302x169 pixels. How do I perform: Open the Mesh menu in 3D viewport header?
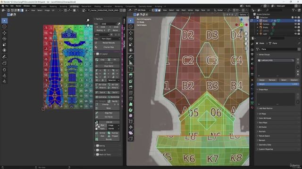(x=184, y=10)
